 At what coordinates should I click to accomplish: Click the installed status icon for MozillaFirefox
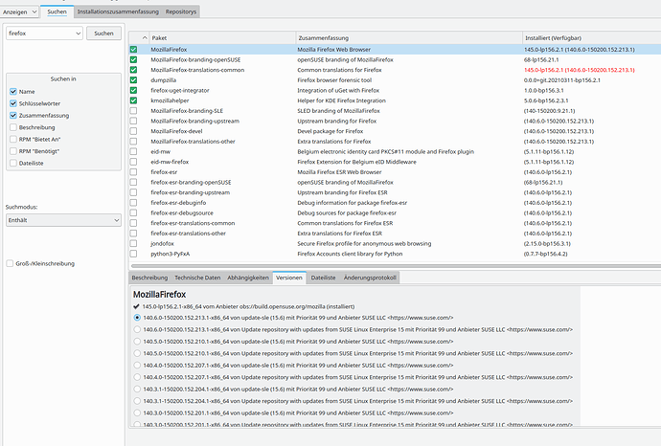(134, 49)
